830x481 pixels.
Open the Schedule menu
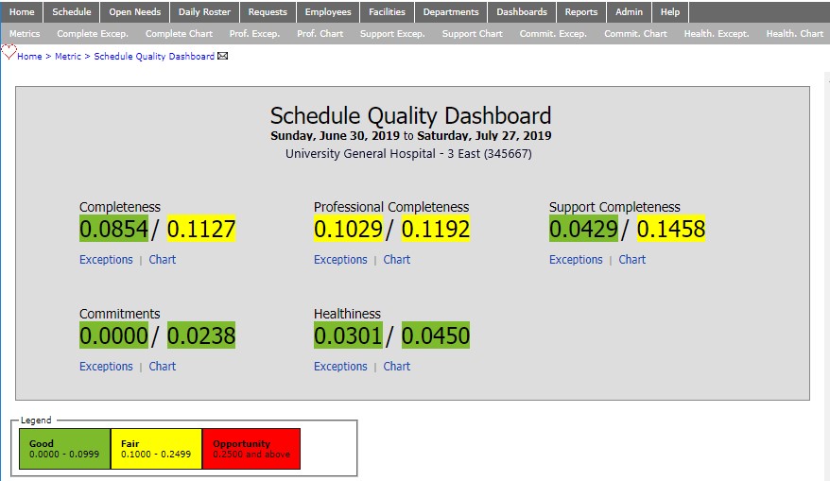72,12
